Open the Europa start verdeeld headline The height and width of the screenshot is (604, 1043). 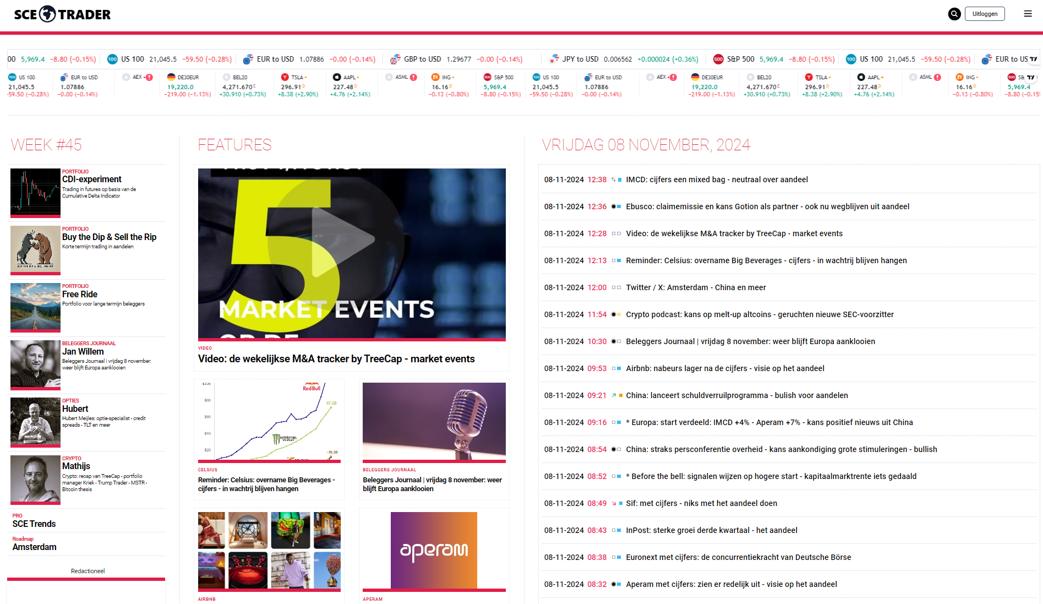point(769,423)
